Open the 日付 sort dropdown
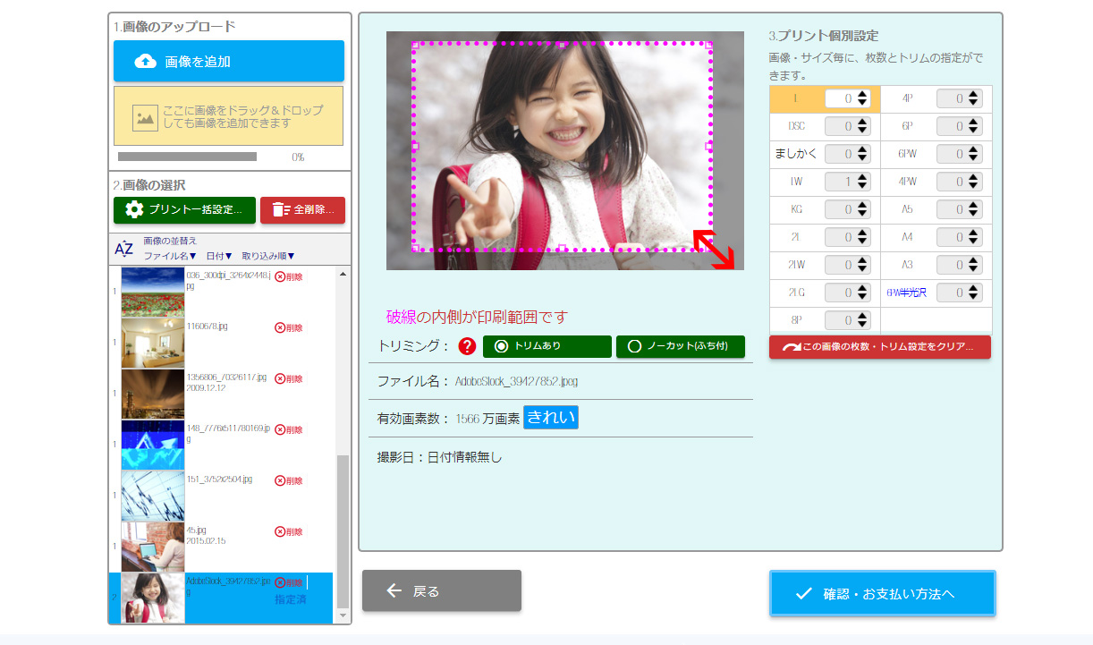Image resolution: width=1093 pixels, height=645 pixels. point(219,257)
